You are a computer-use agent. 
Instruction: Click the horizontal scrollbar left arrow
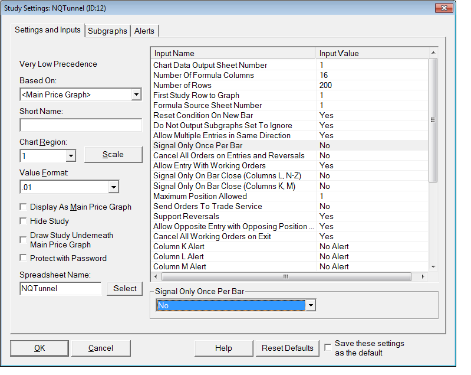[x=156, y=276]
